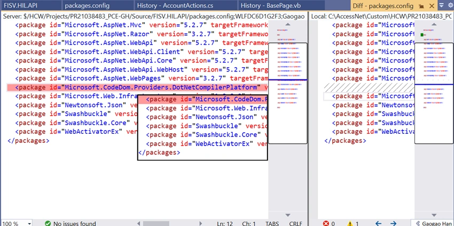
Task: Click the server pane minimap viewport
Action: [287, 93]
